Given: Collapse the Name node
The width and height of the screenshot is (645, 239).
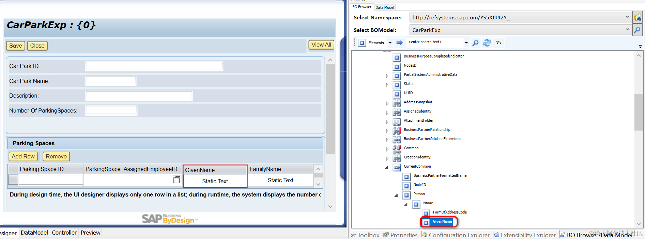Looking at the screenshot, I should 406,204.
